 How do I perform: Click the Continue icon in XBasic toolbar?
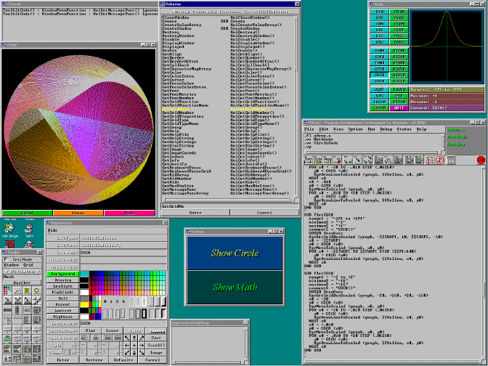coord(318,160)
